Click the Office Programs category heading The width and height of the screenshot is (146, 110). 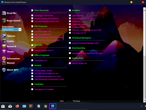coord(42,55)
